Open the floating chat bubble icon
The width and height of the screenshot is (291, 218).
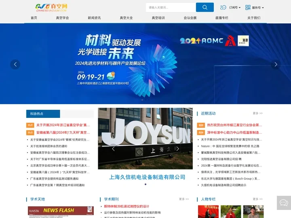pos(284,203)
